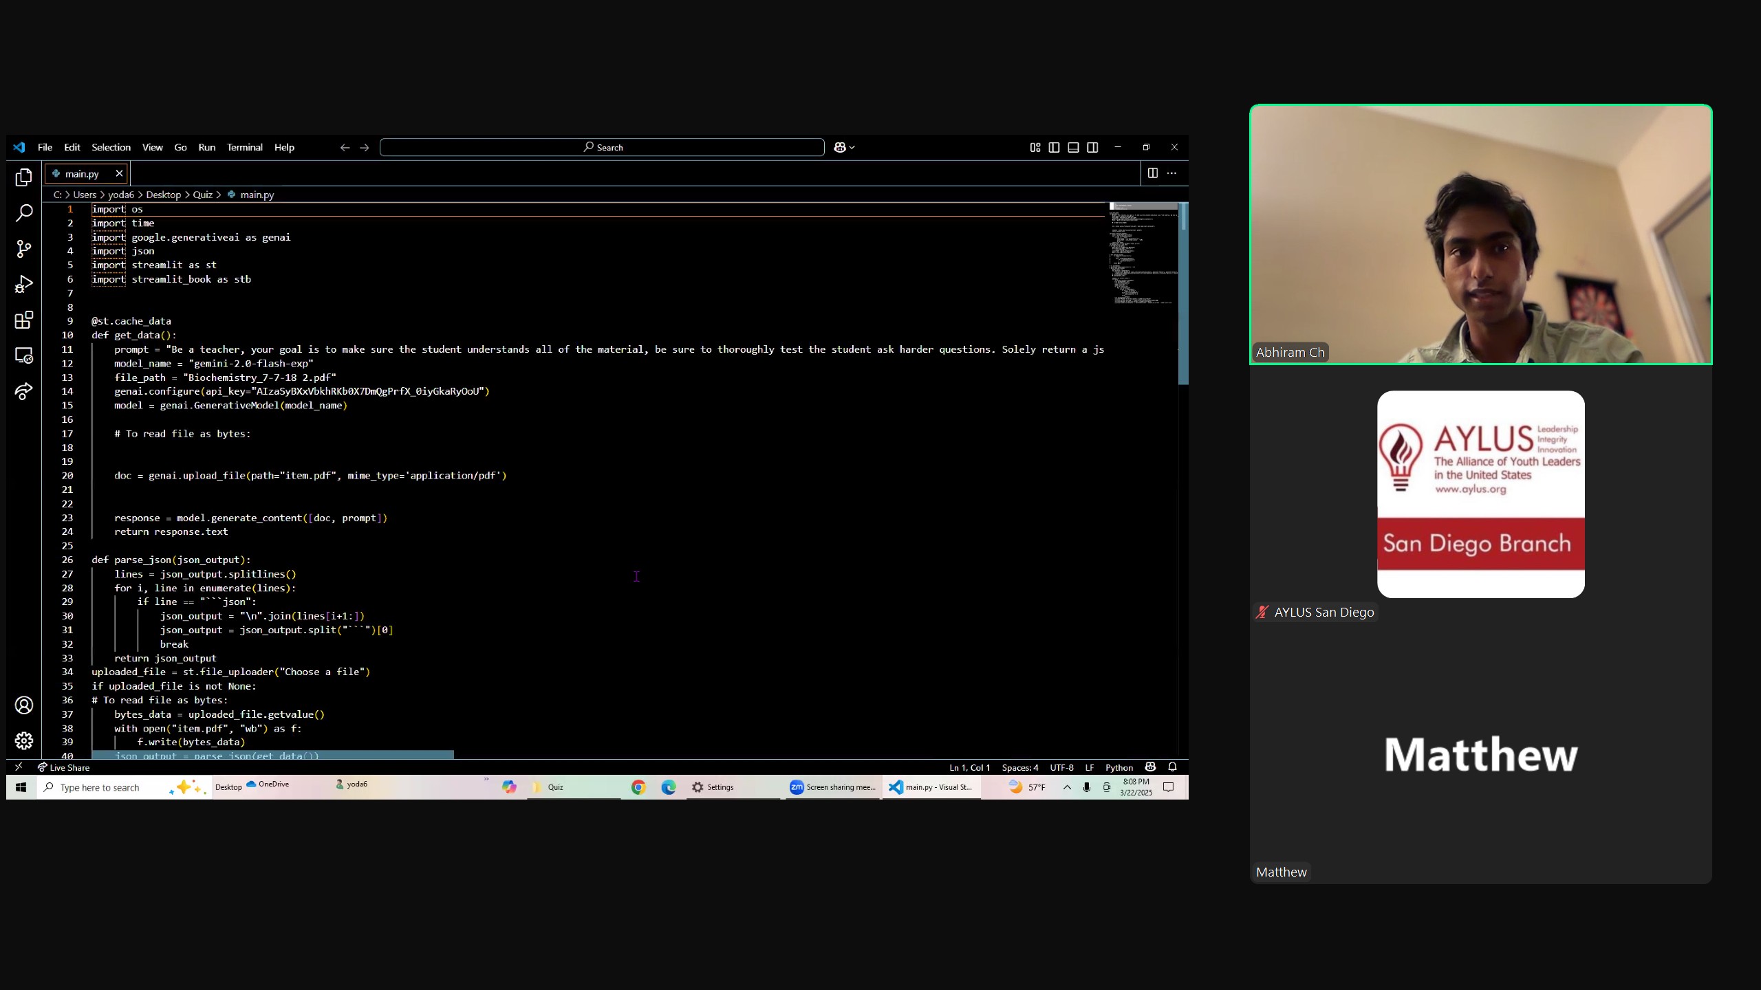This screenshot has height=990, width=1761.
Task: Select Quiz folder in breadcrumb
Action: pos(202,195)
